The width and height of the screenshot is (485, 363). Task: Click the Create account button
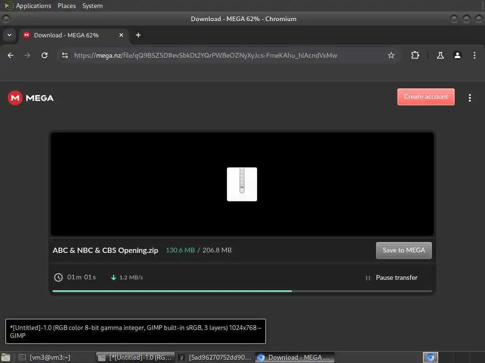[426, 96]
